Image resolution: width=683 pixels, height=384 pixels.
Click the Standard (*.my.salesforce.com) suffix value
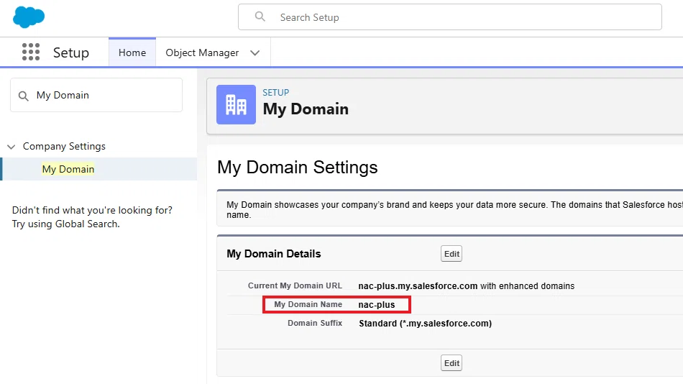(x=425, y=324)
